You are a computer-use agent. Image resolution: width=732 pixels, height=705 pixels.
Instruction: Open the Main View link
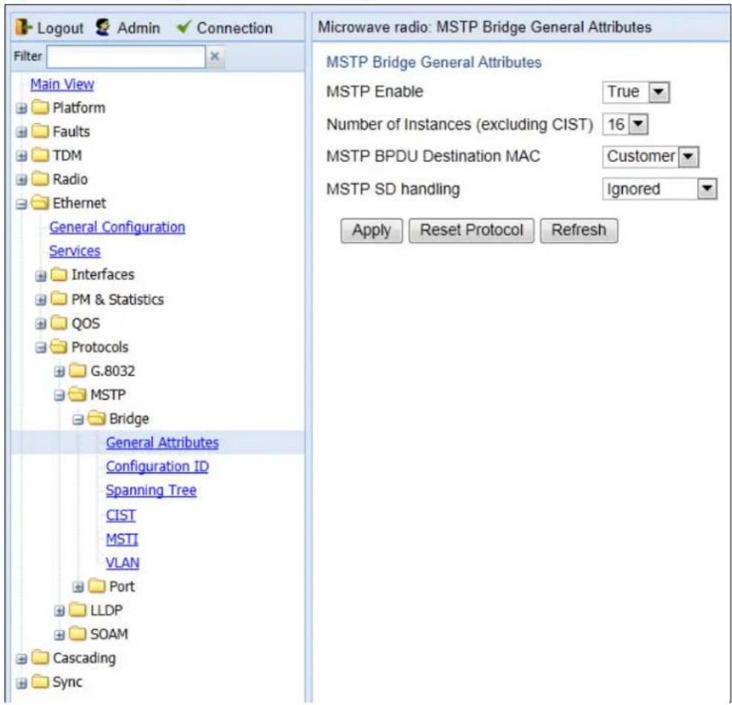coord(62,84)
